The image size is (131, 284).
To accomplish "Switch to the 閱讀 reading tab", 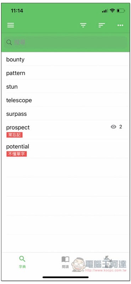I will (65, 262).
